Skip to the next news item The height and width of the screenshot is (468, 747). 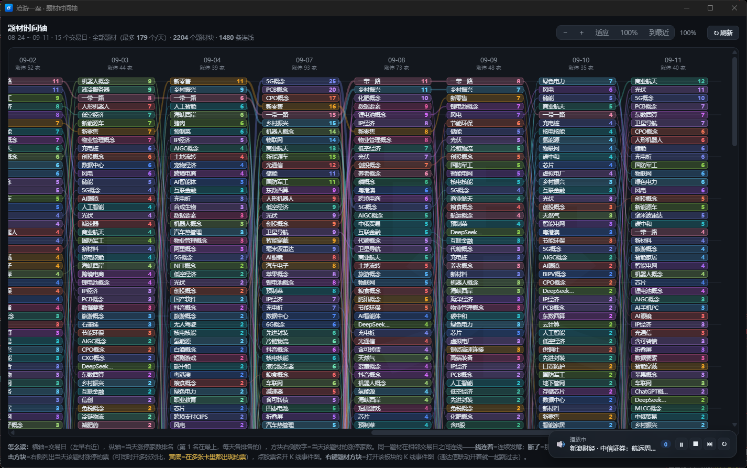coord(710,444)
